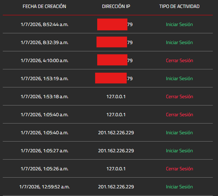The image size is (218, 196).
Task: Click the DIRECCIÓN IP column header
Action: [116, 6]
